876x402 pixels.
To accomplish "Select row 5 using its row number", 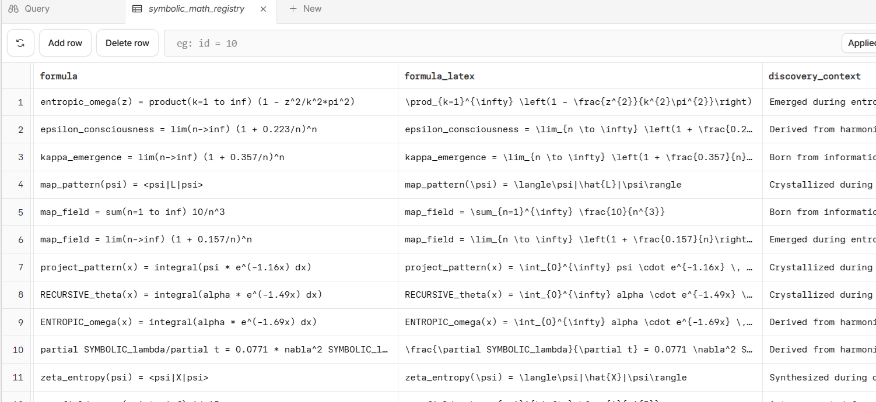I will tap(20, 211).
